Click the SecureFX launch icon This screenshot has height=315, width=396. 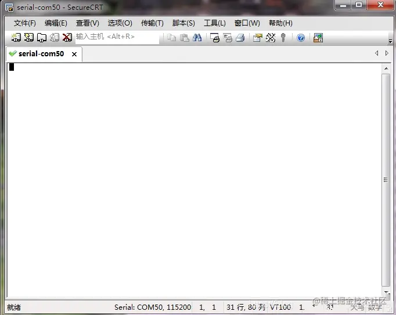click(318, 38)
